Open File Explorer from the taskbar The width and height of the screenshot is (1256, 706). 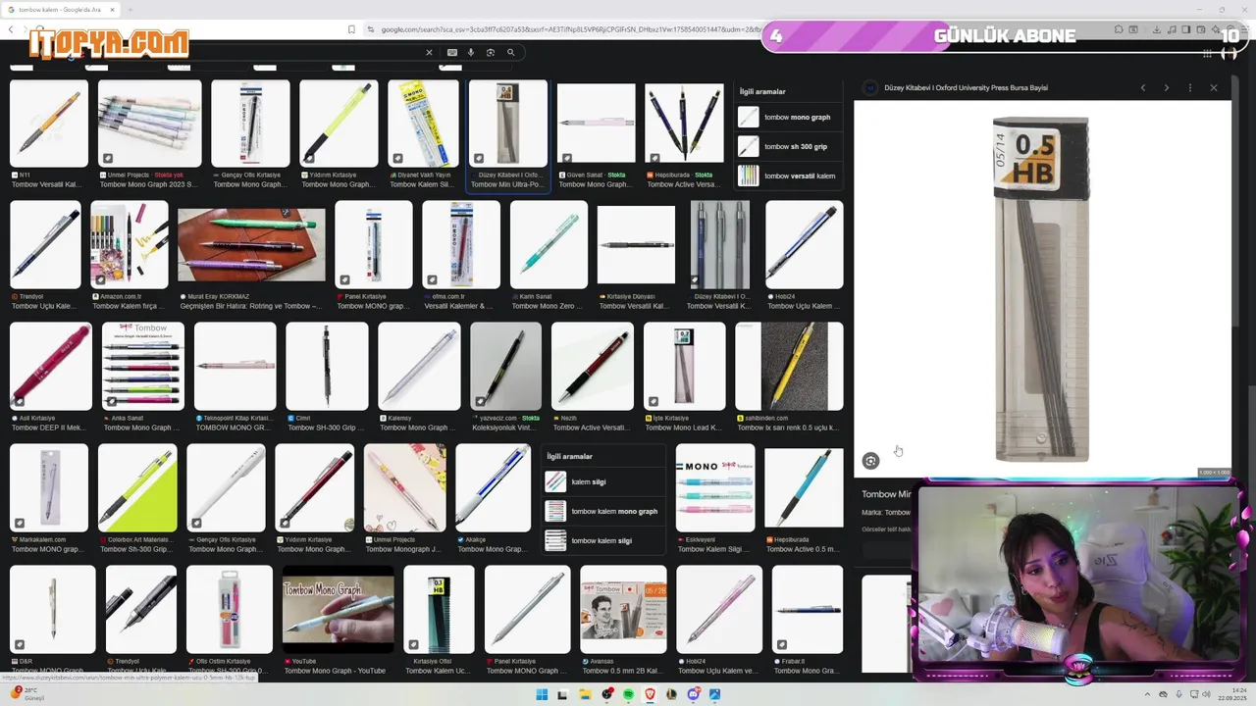[x=585, y=694]
